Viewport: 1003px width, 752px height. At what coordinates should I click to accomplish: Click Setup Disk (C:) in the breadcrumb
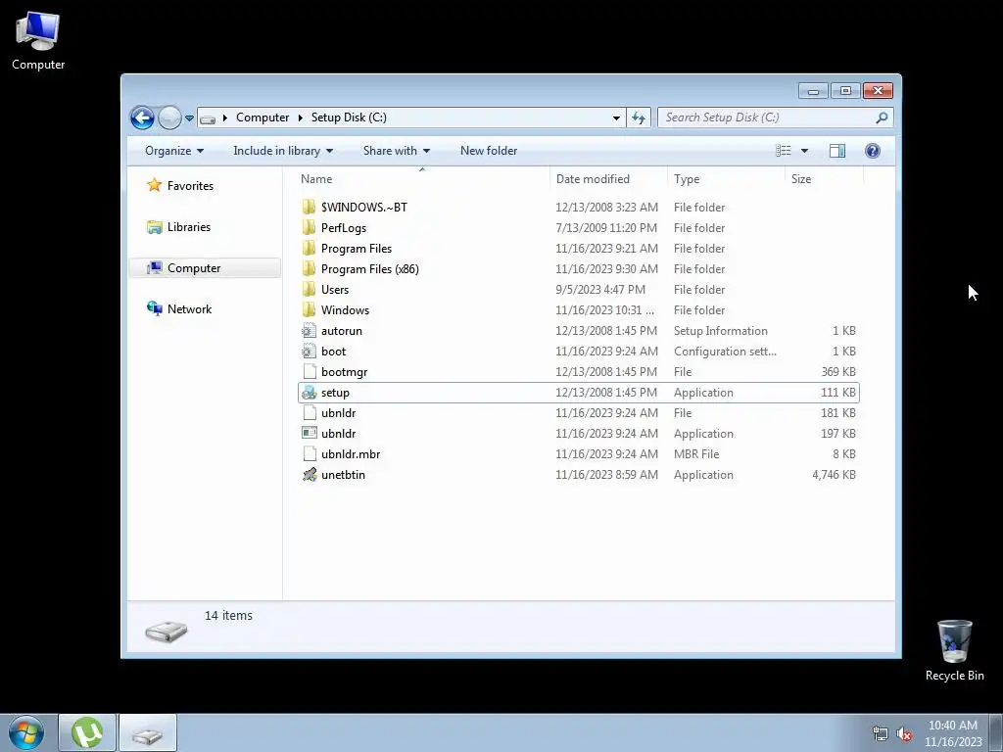[x=349, y=117]
